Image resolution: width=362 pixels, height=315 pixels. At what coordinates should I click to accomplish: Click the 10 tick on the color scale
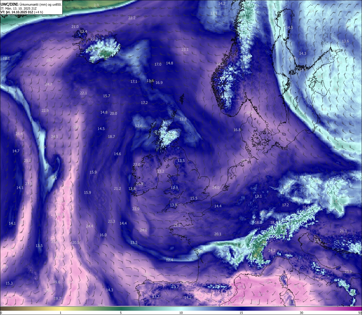181,313
